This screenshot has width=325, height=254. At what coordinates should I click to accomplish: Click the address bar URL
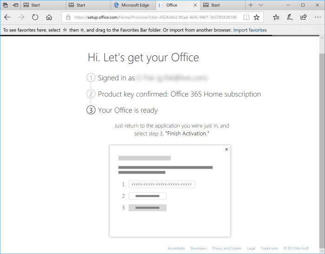coord(155,17)
